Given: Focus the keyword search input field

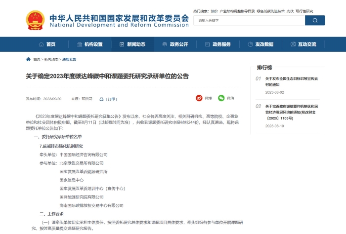Looking at the screenshot, I should [249, 20].
